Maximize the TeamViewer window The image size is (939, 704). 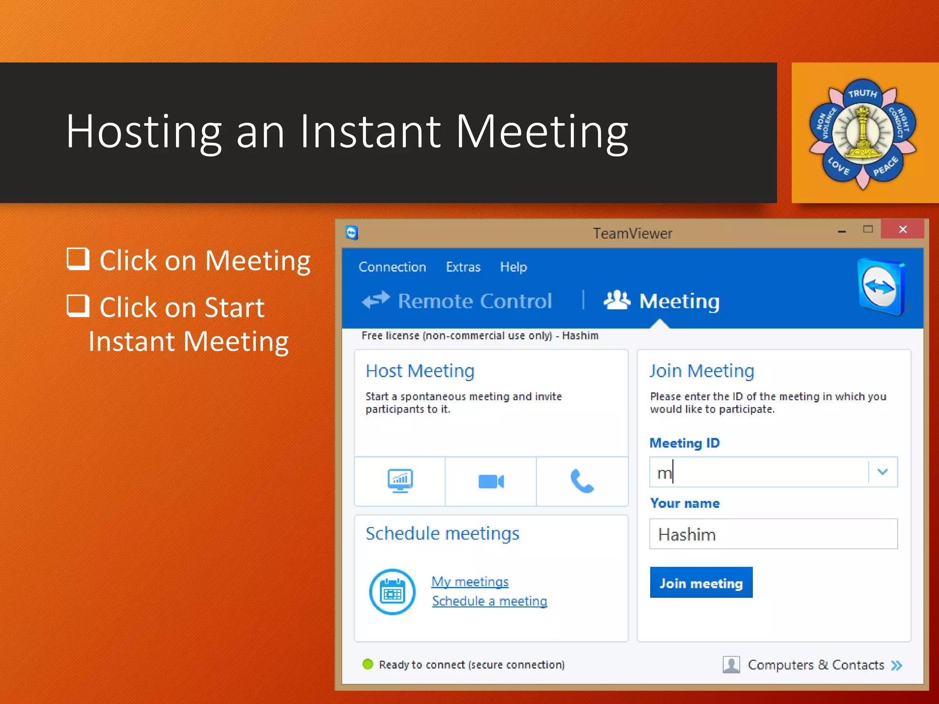tap(868, 229)
